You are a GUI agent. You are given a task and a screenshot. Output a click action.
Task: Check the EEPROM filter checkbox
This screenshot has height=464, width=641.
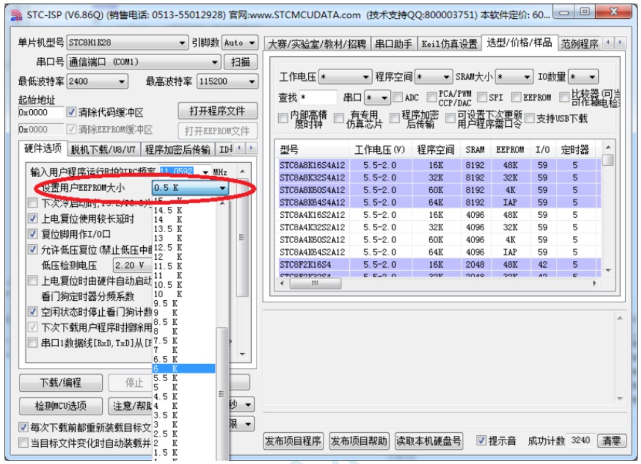pos(517,97)
